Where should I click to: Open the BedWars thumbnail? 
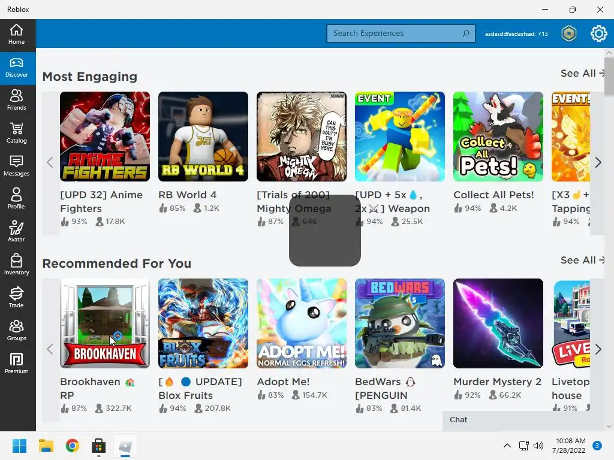[400, 323]
